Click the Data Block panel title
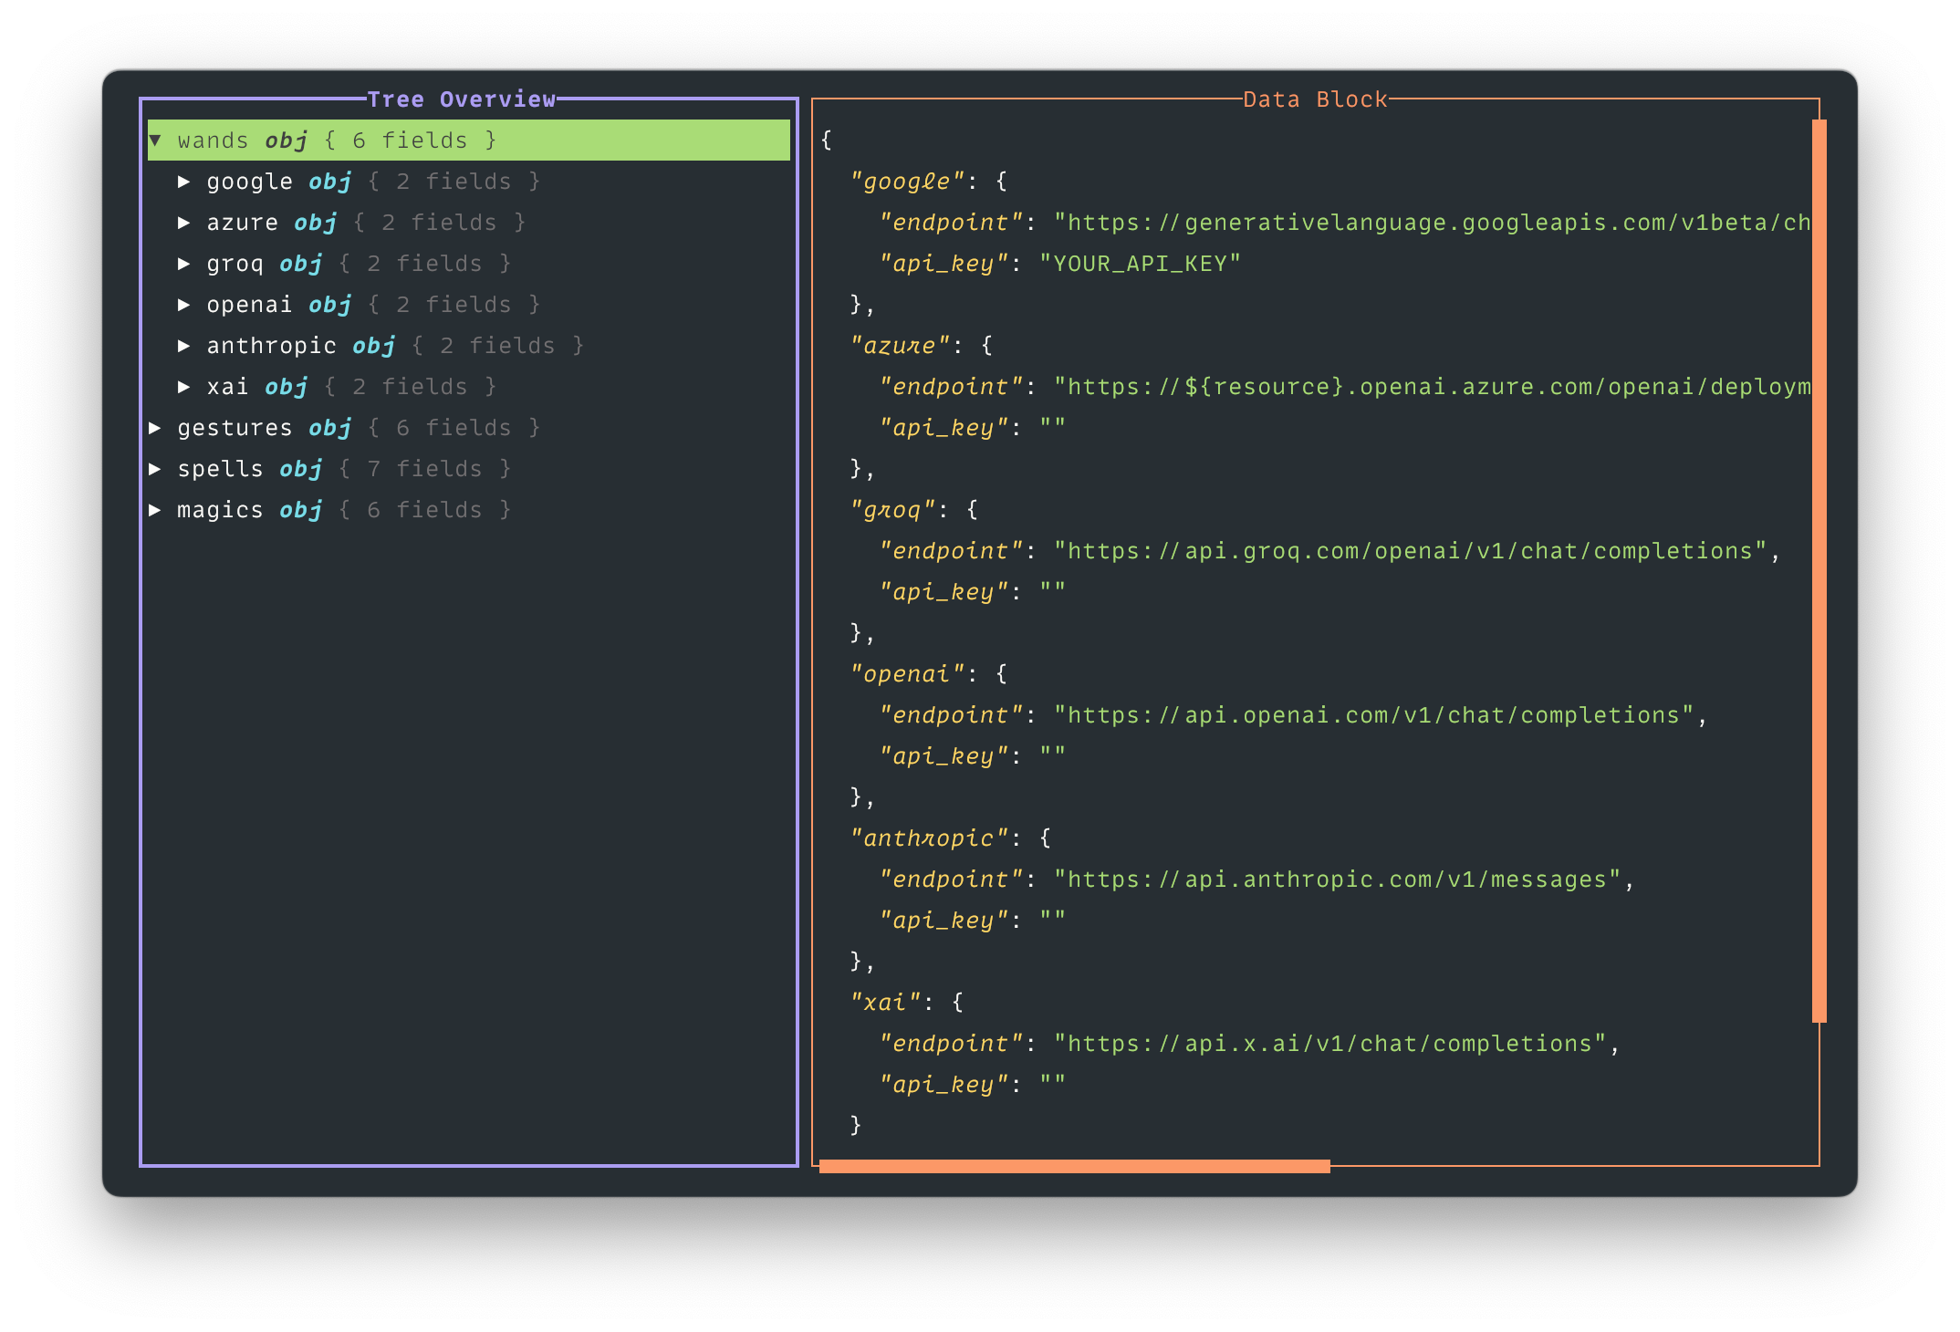1960x1332 pixels. click(x=1315, y=99)
